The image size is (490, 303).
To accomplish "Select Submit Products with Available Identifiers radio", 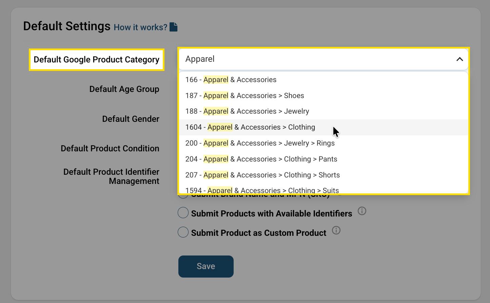I will (183, 213).
